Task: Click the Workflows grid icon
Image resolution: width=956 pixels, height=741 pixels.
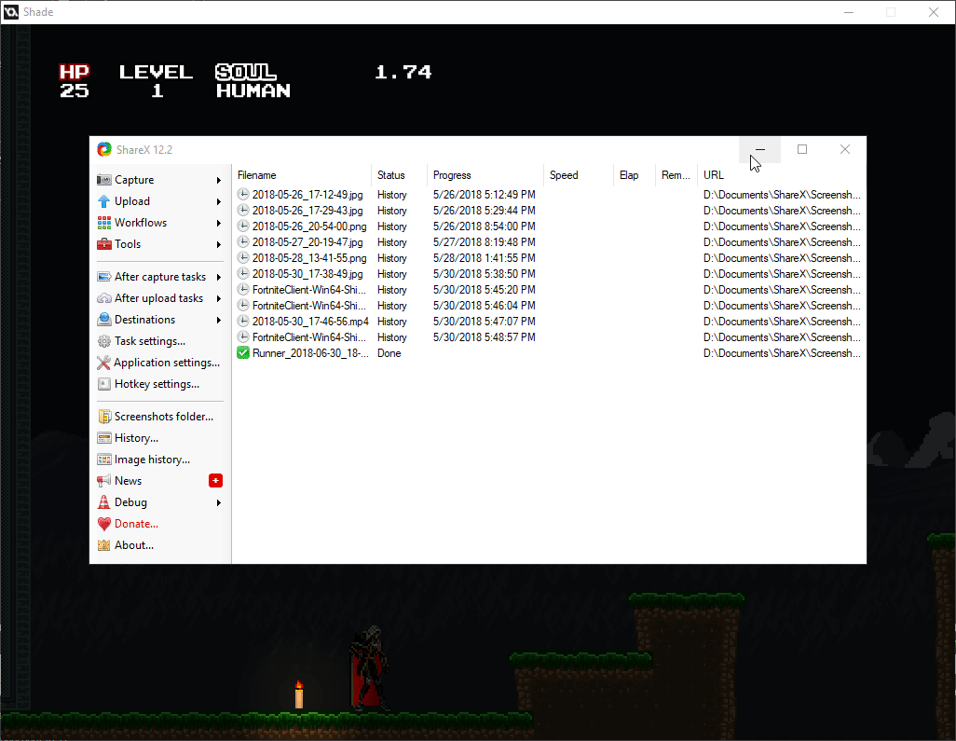Action: click(104, 223)
